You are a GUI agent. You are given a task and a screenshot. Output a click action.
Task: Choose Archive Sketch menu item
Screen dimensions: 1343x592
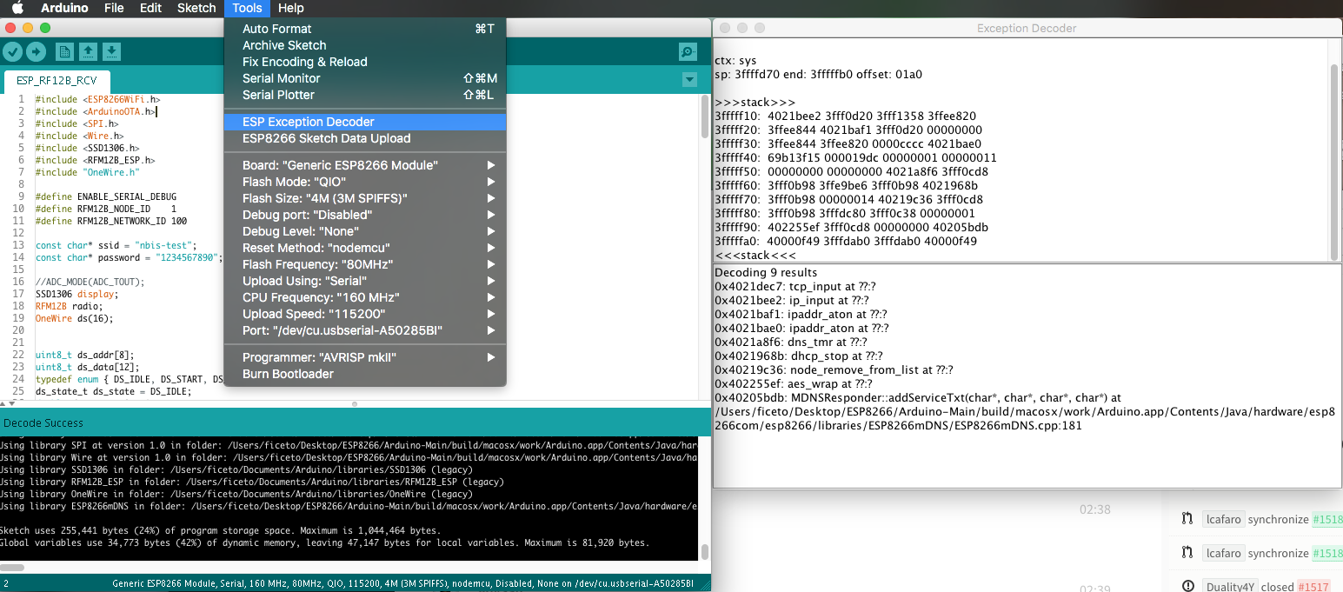pos(365,45)
